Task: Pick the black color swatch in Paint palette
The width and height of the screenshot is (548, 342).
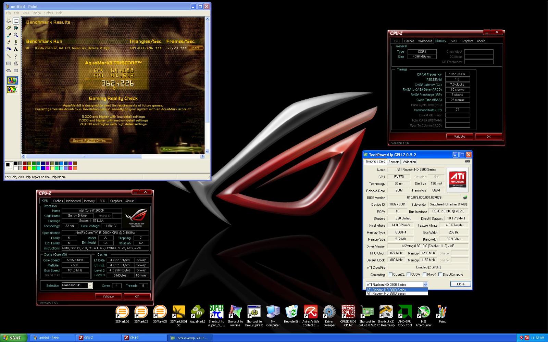Action: pos(16,164)
